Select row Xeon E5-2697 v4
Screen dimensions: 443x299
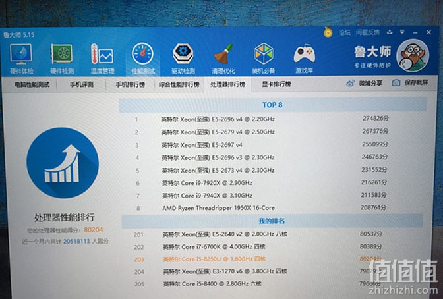click(x=262, y=145)
